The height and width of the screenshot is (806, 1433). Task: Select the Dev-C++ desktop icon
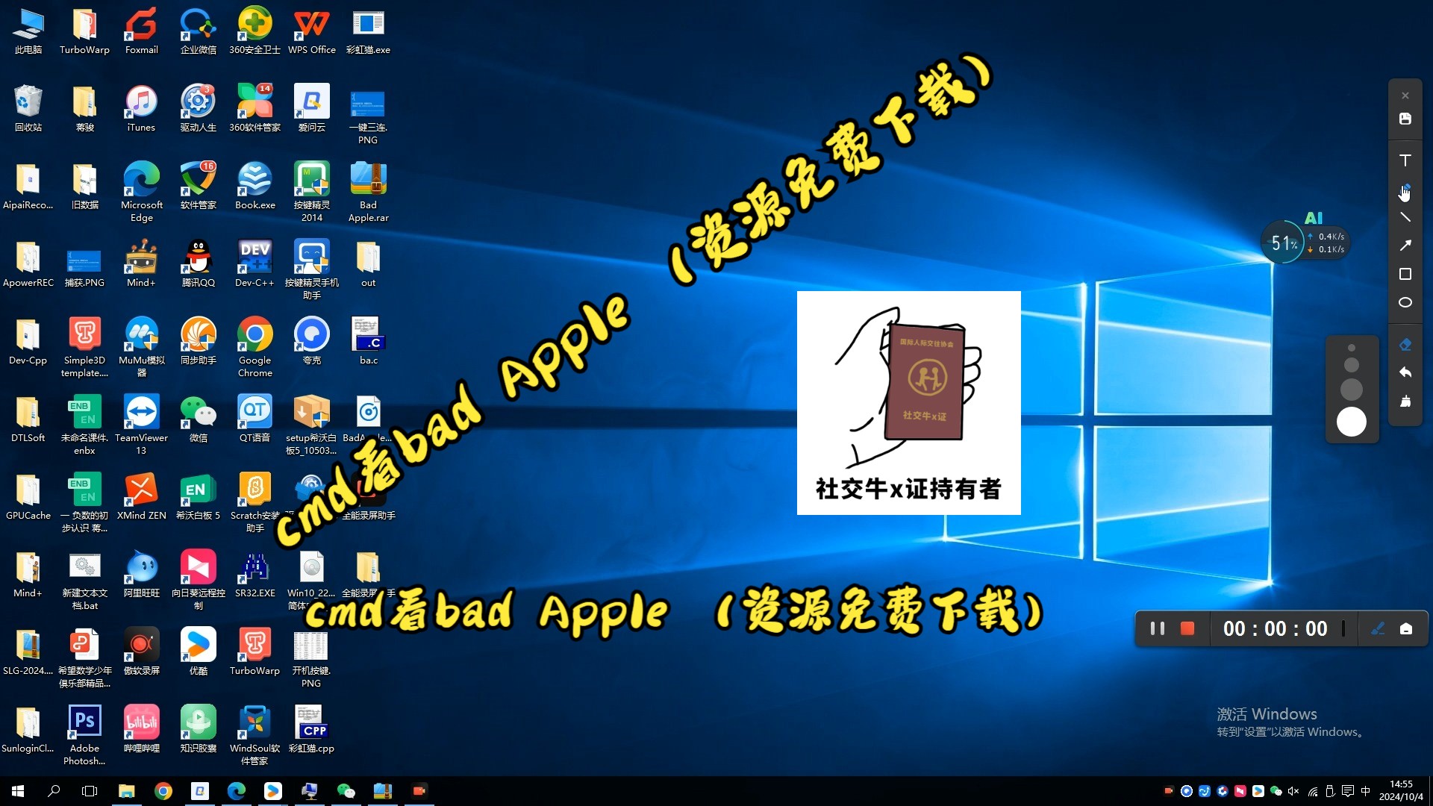tap(255, 264)
